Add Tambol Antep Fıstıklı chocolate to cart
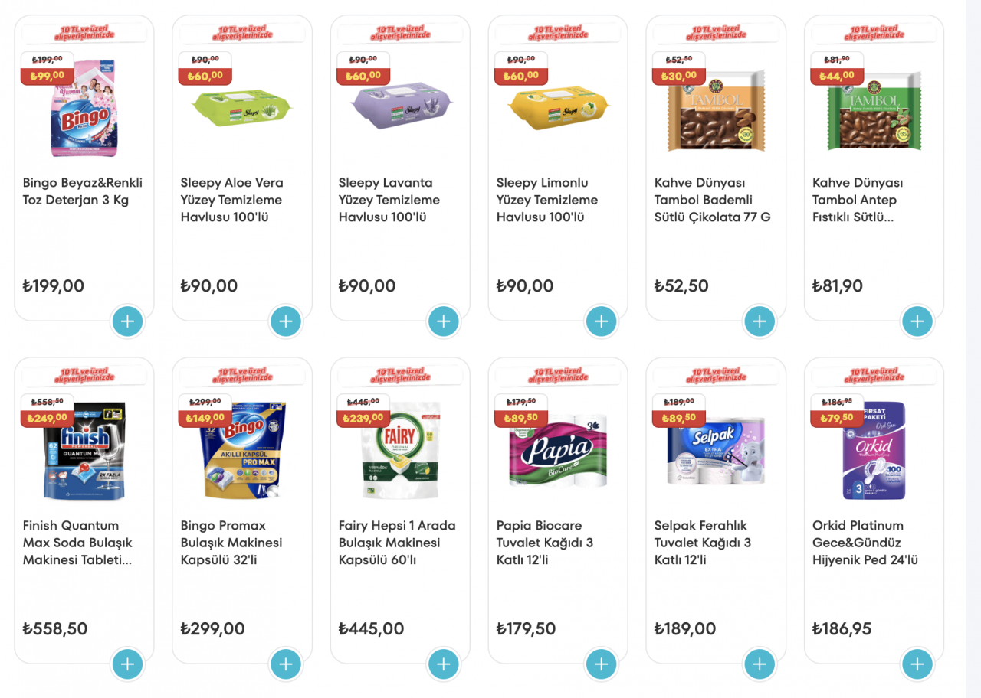Image resolution: width=981 pixels, height=698 pixels. tap(917, 321)
